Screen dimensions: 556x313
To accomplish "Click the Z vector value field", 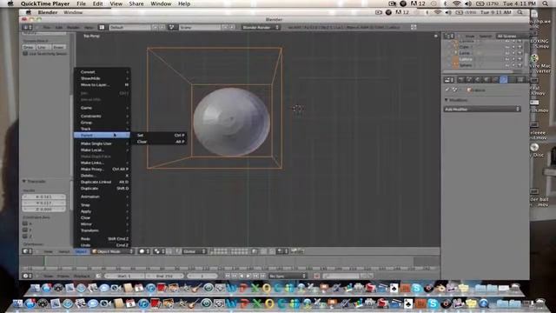I will click(44, 210).
